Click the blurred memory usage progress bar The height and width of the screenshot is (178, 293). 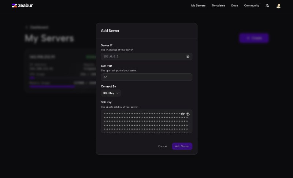pyautogui.click(x=52, y=86)
